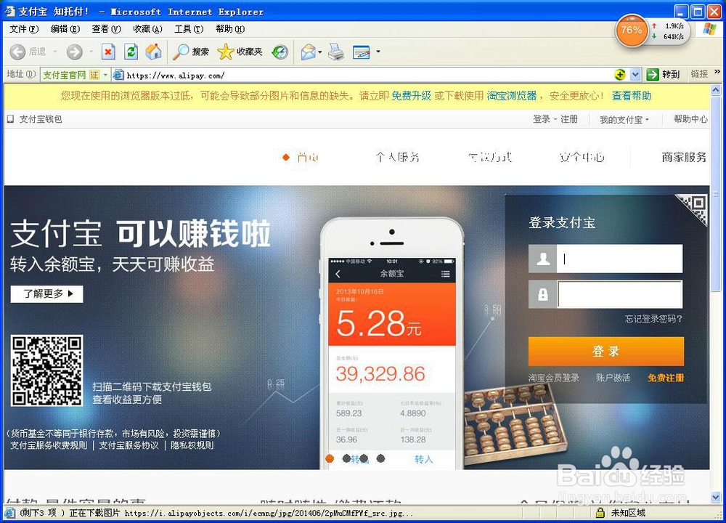Click the large QR code to download wallet
The height and width of the screenshot is (523, 726).
46,370
